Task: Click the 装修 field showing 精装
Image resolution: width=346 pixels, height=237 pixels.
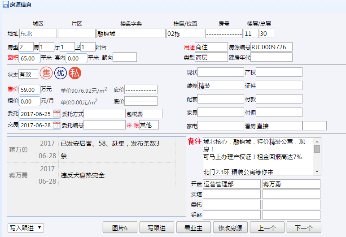Action: coord(220,86)
